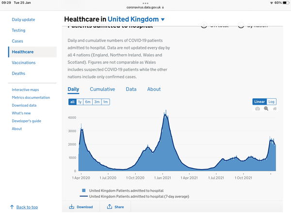Click the download tray icon below chart
291x218 pixels.
[71, 207]
